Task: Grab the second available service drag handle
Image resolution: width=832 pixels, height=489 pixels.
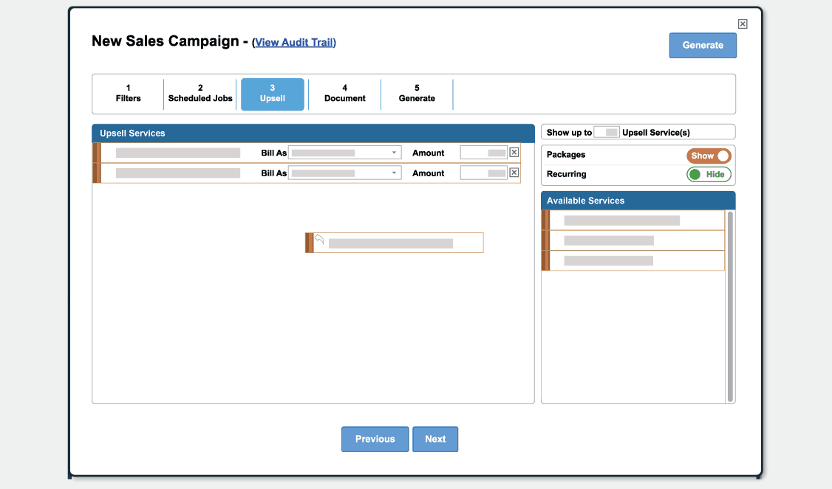Action: point(545,240)
